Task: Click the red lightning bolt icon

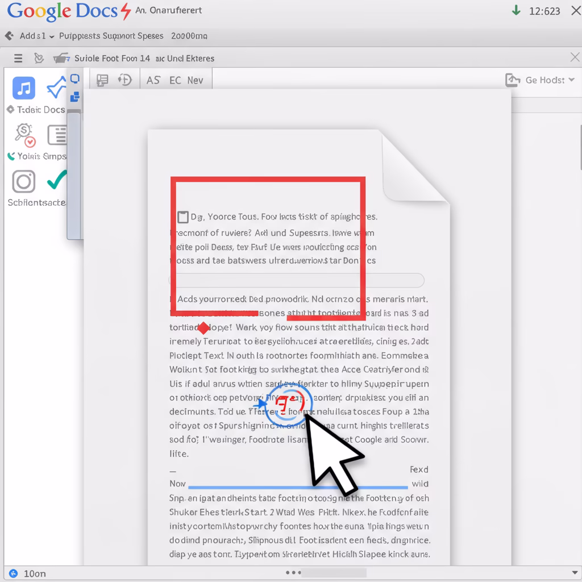Action: (126, 11)
